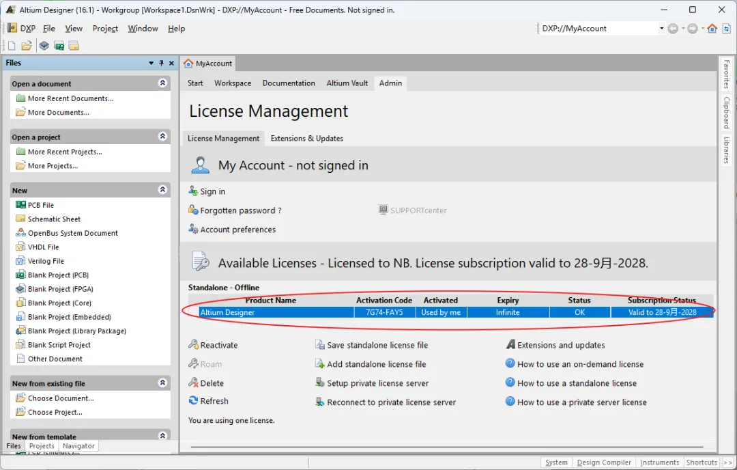Open the Window menu
The width and height of the screenshot is (737, 470).
[143, 28]
